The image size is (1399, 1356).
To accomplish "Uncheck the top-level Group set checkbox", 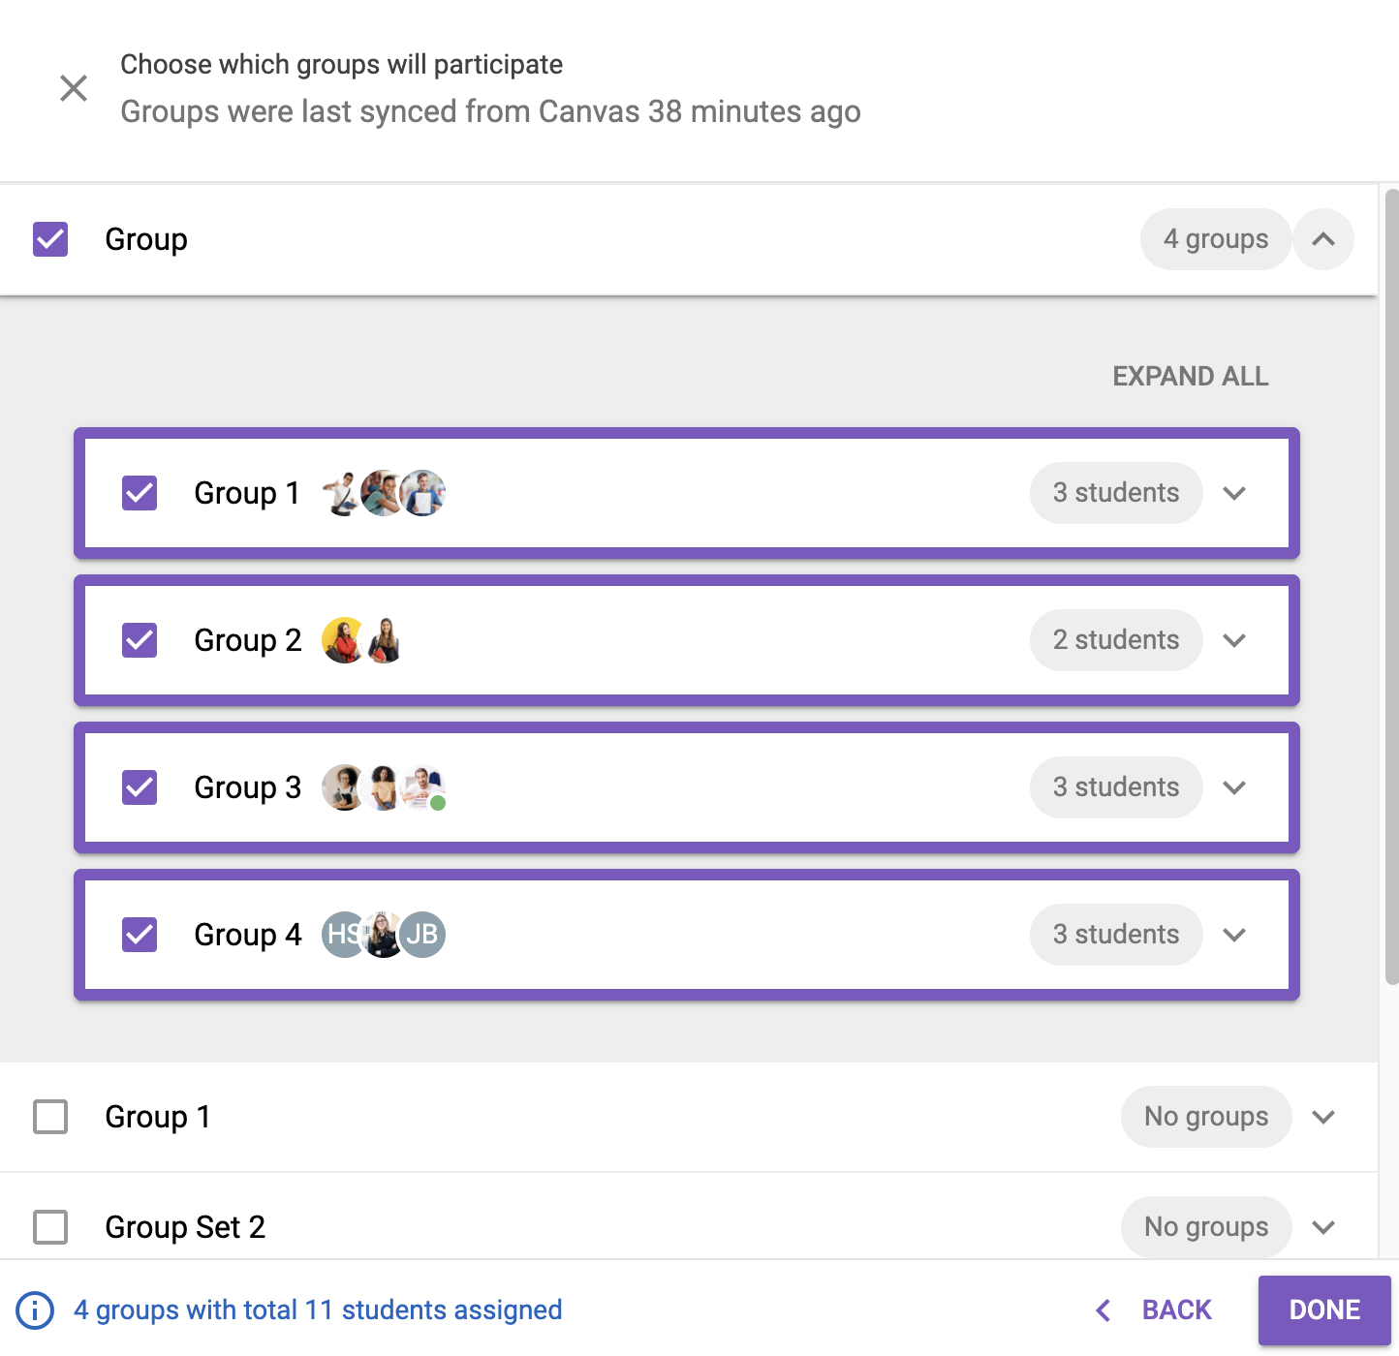I will pyautogui.click(x=50, y=239).
